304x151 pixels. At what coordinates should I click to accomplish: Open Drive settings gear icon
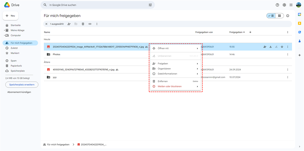(284, 5)
